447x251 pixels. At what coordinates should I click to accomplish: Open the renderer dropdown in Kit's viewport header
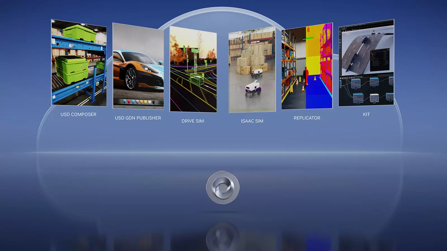[x=356, y=30]
